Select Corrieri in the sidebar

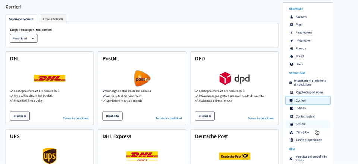pyautogui.click(x=308, y=100)
